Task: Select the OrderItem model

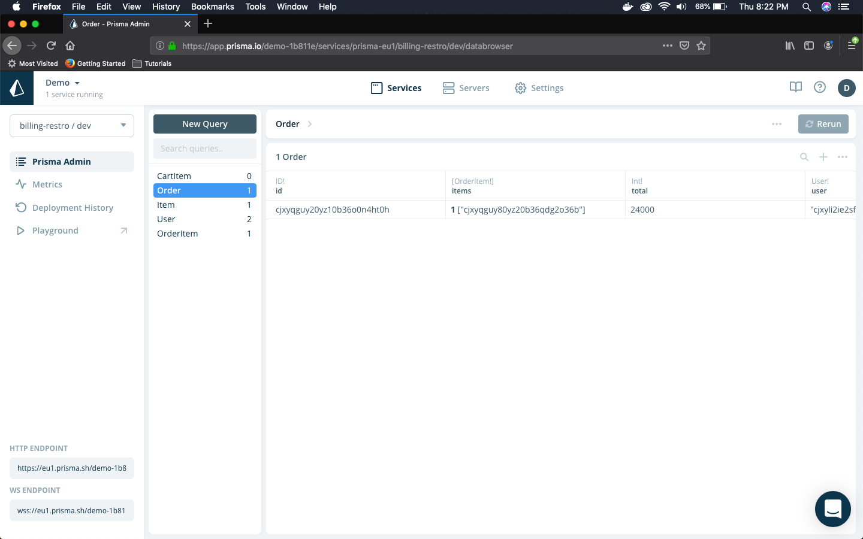Action: click(x=205, y=234)
